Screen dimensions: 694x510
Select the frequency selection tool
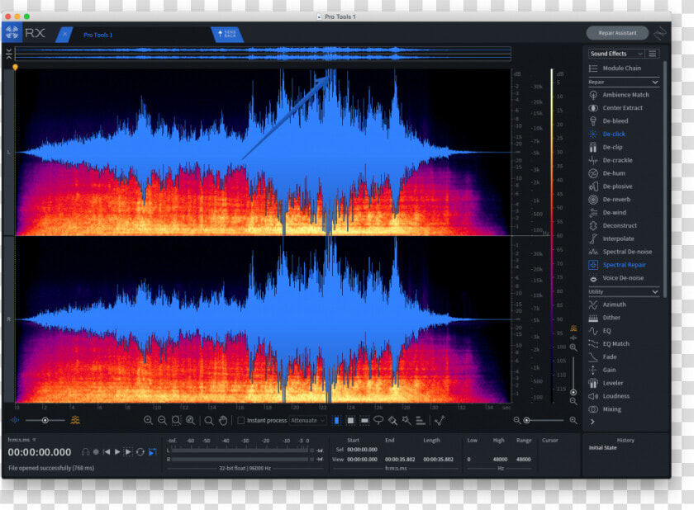pyautogui.click(x=364, y=420)
